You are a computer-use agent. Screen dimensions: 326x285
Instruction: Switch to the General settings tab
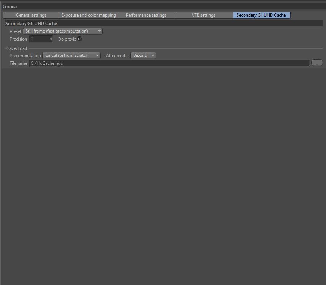coord(31,15)
